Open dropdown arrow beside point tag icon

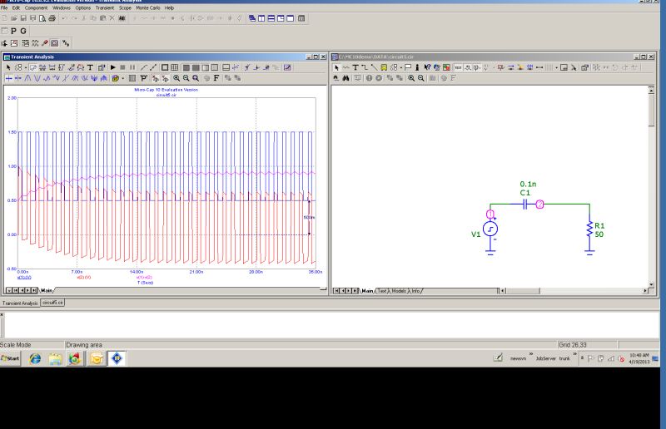tap(26, 68)
